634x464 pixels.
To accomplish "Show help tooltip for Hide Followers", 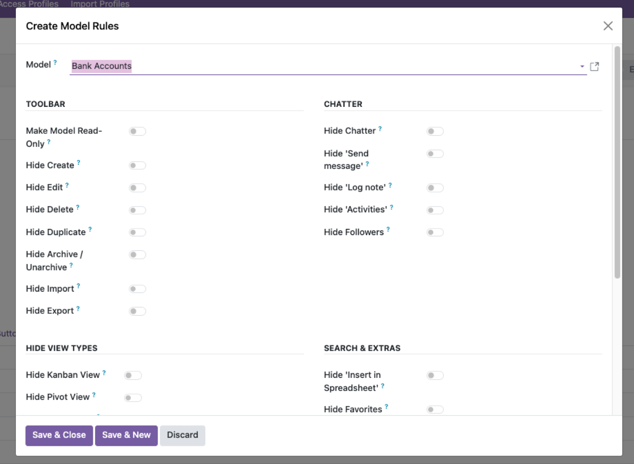I will 388,229.
